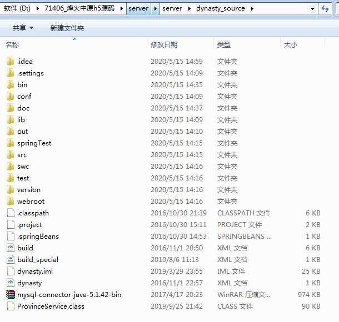Select the conf folder icon

[x=10, y=96]
